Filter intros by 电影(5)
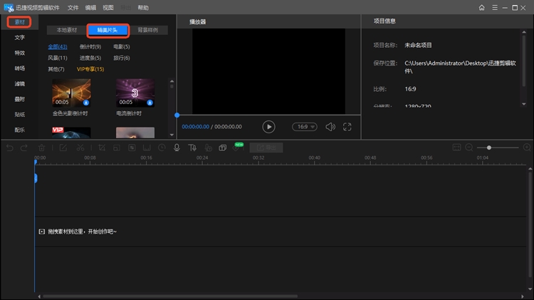Viewport: 534px width, 300px height. coord(122,47)
